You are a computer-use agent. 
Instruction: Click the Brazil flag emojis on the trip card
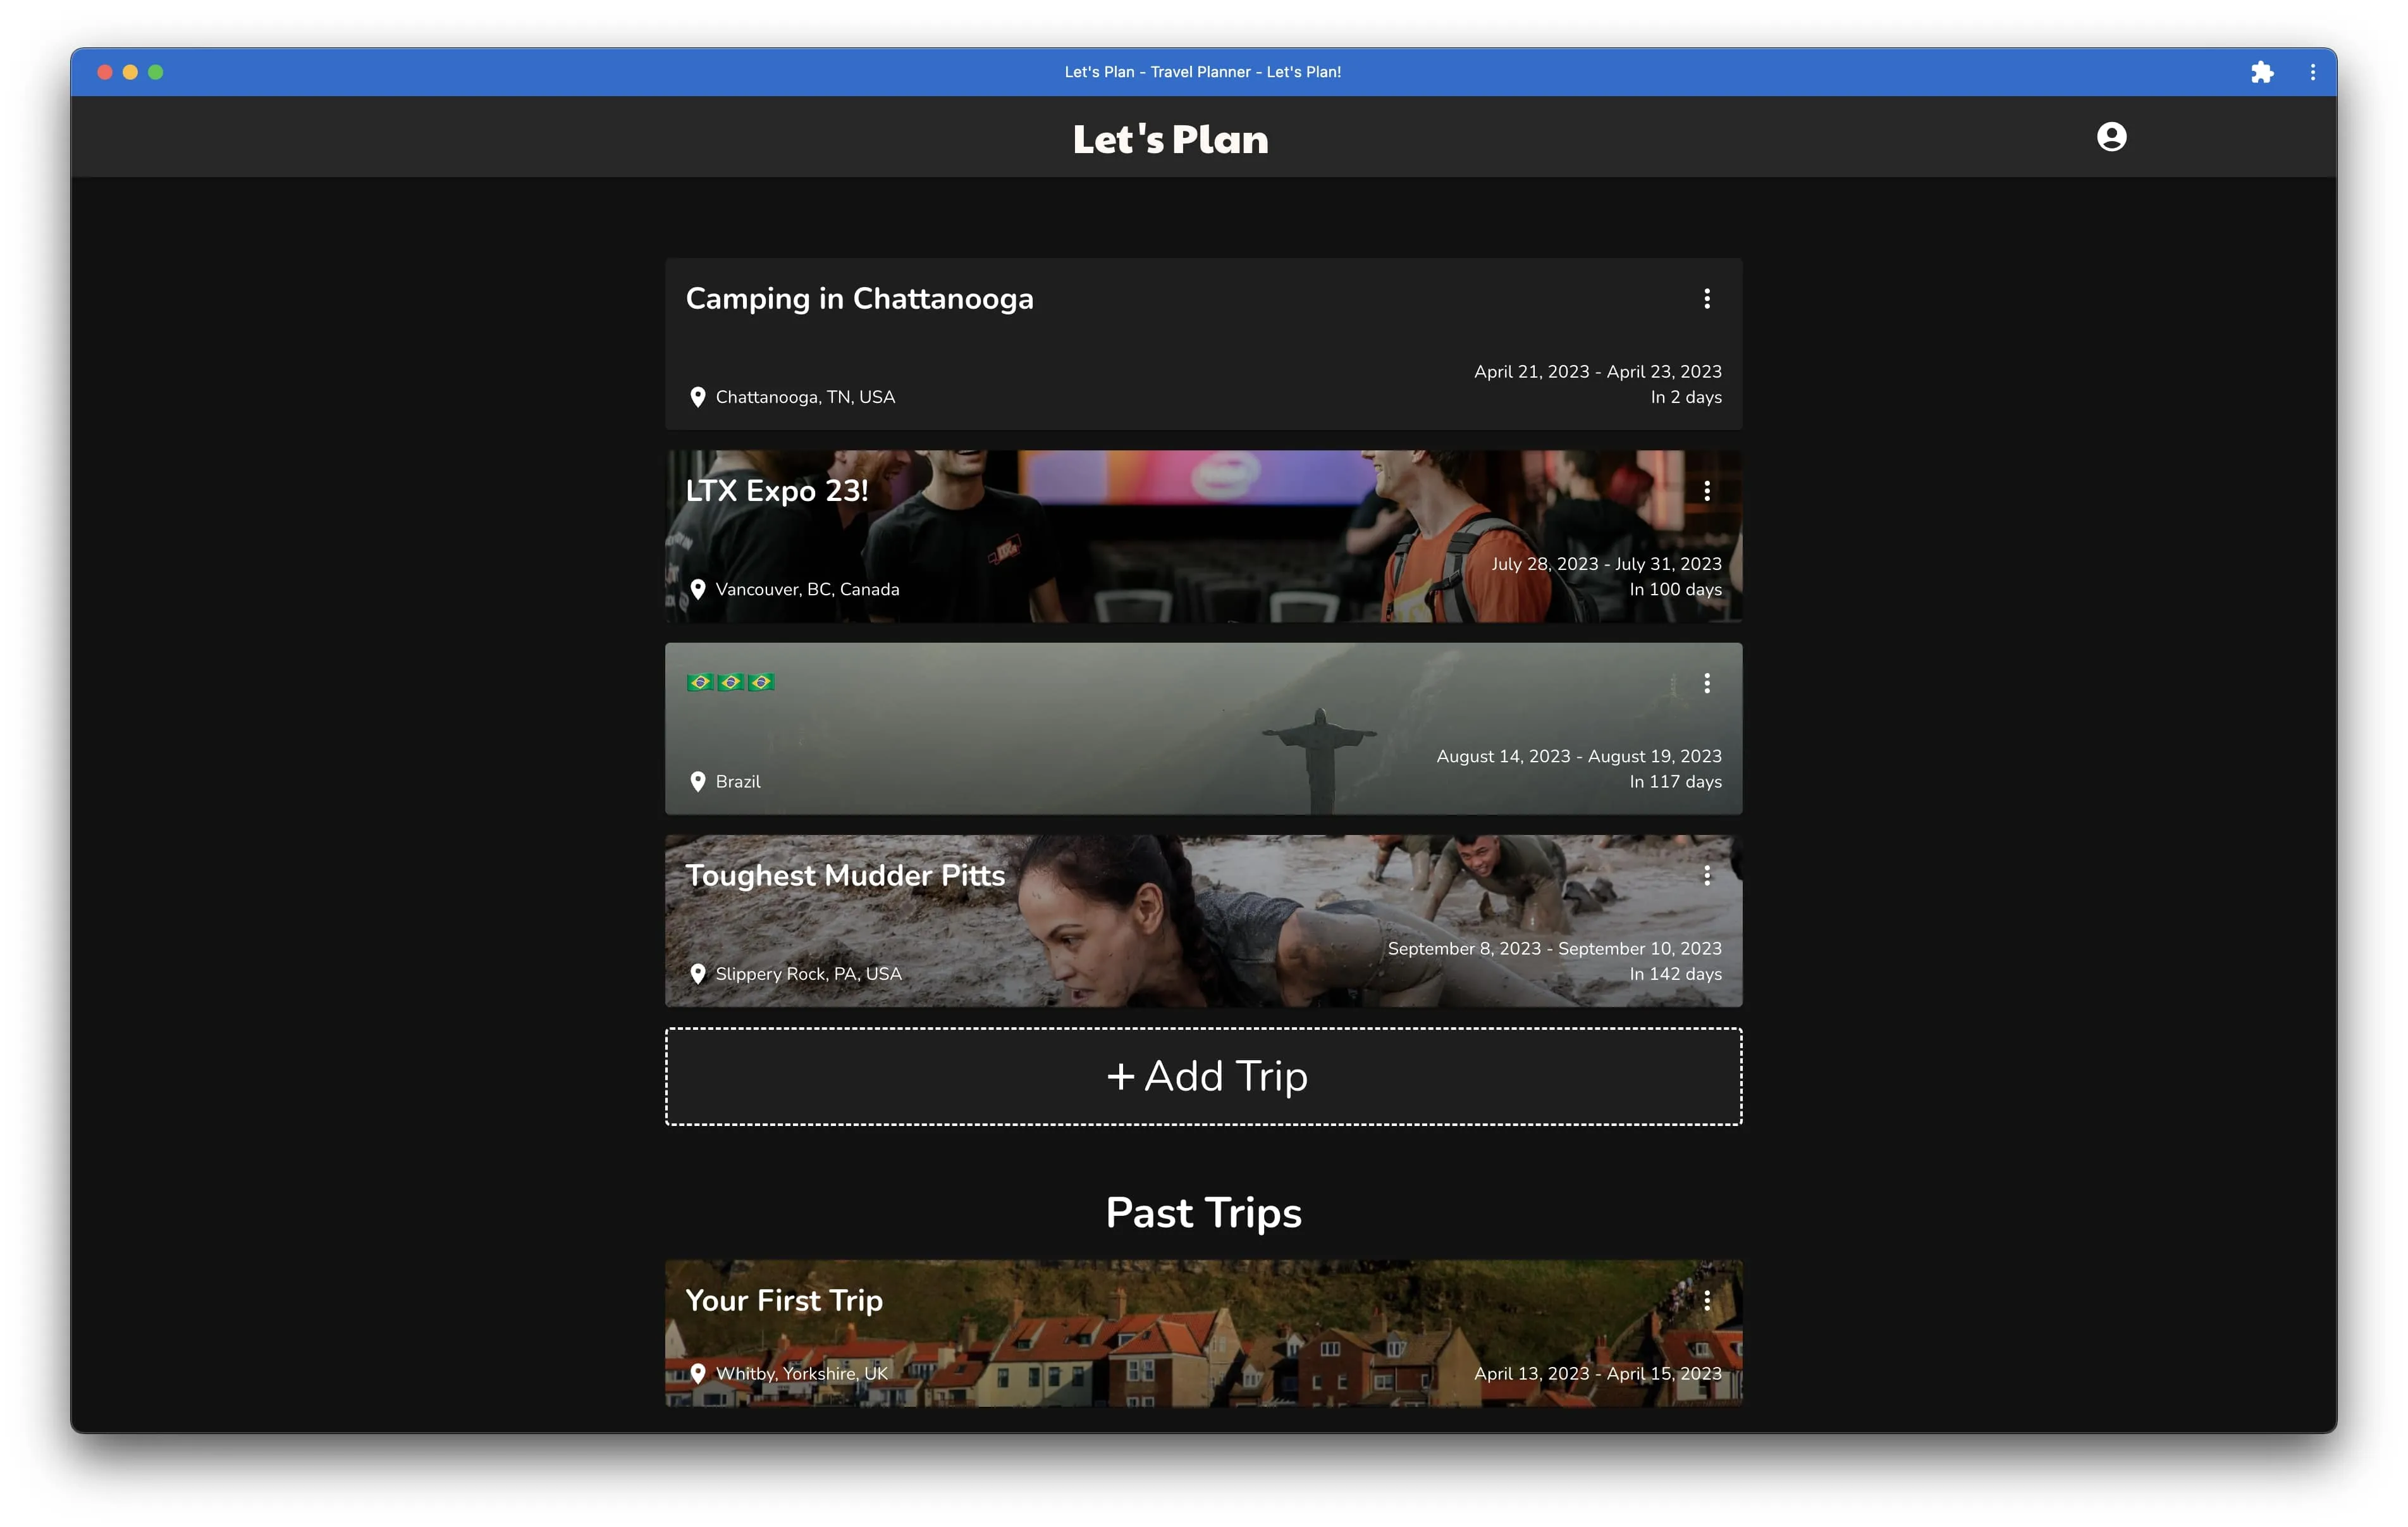coord(730,681)
